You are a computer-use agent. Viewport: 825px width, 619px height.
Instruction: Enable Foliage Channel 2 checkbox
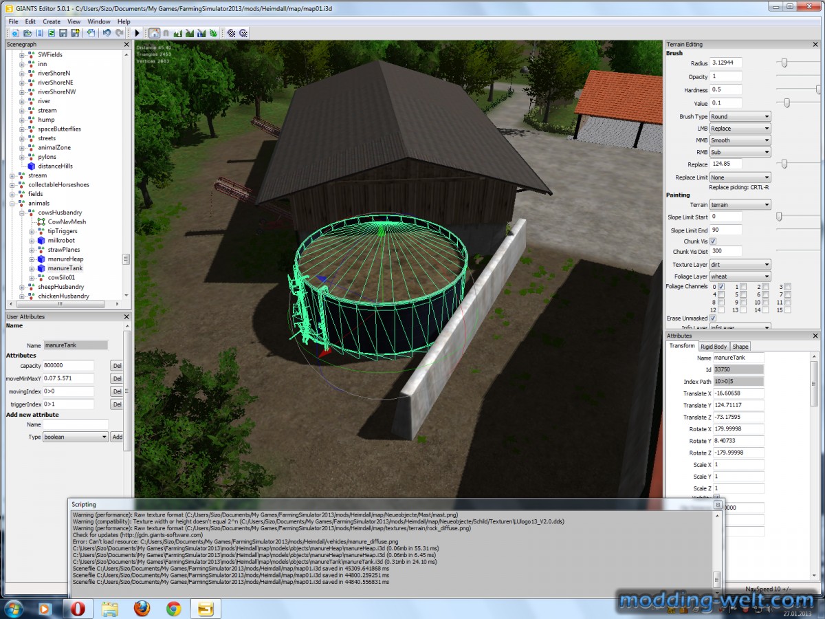tap(765, 286)
